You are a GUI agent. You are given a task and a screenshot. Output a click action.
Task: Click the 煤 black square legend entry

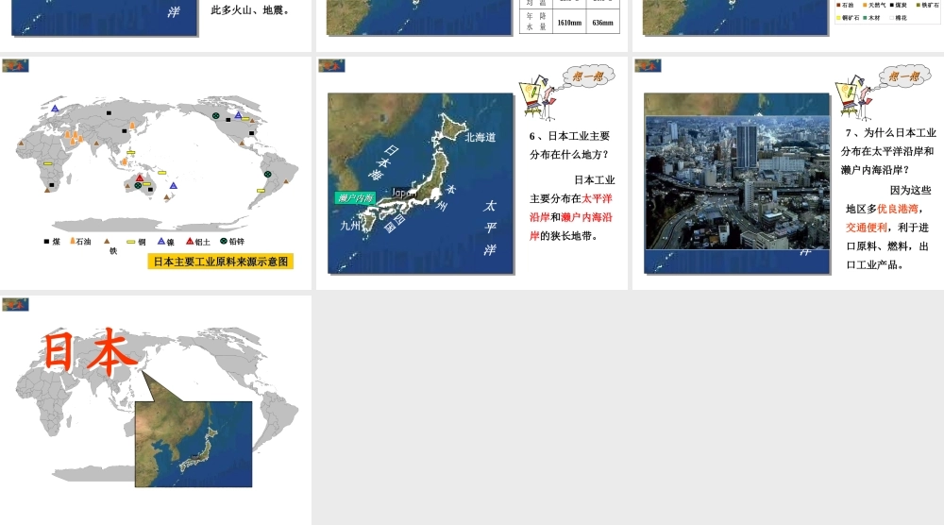pos(52,242)
